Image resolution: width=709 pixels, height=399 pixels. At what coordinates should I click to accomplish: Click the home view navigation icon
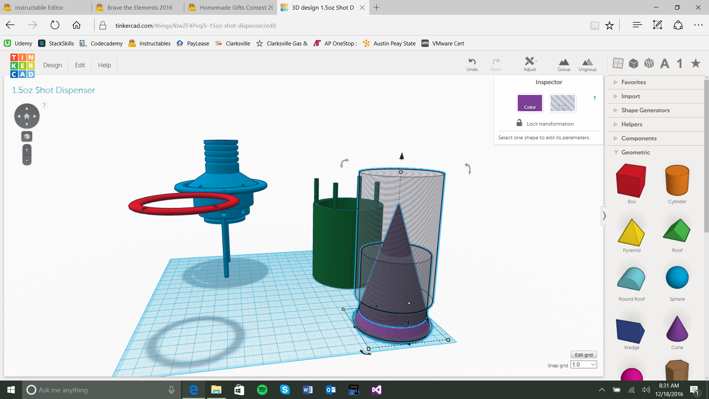[x=27, y=116]
